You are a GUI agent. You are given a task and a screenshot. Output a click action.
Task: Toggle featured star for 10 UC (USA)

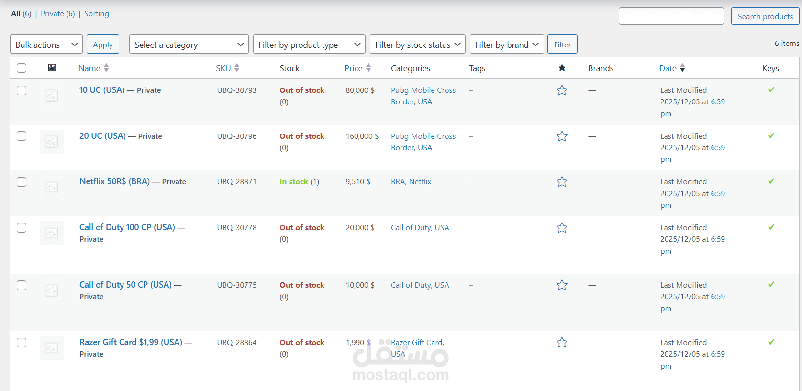pos(562,90)
